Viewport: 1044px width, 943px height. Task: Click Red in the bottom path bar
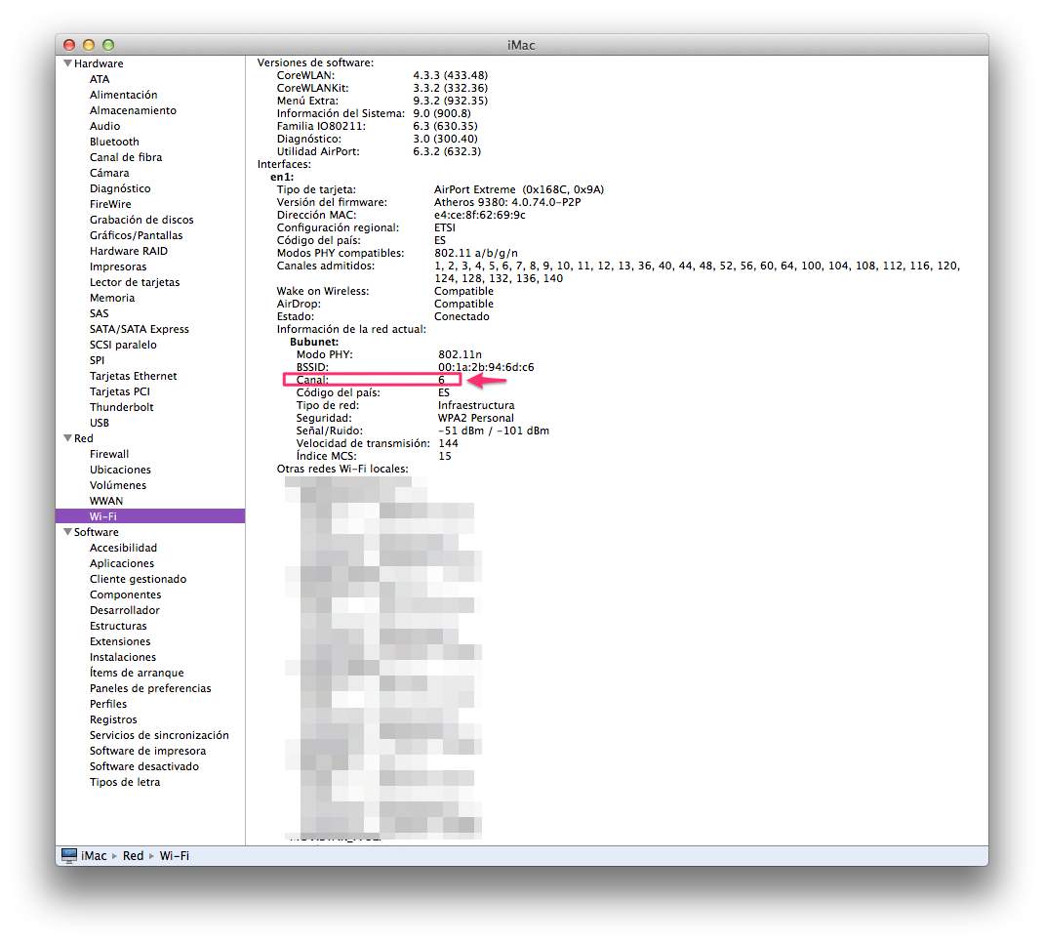(x=133, y=856)
